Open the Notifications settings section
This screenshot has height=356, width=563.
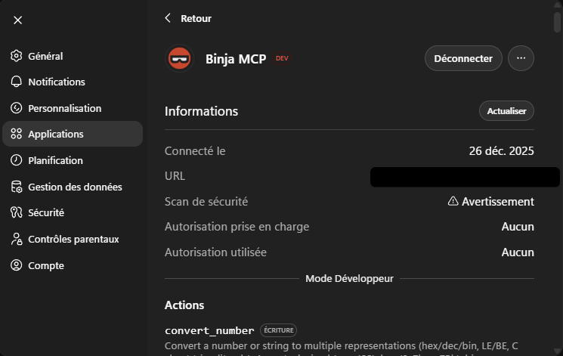click(57, 82)
